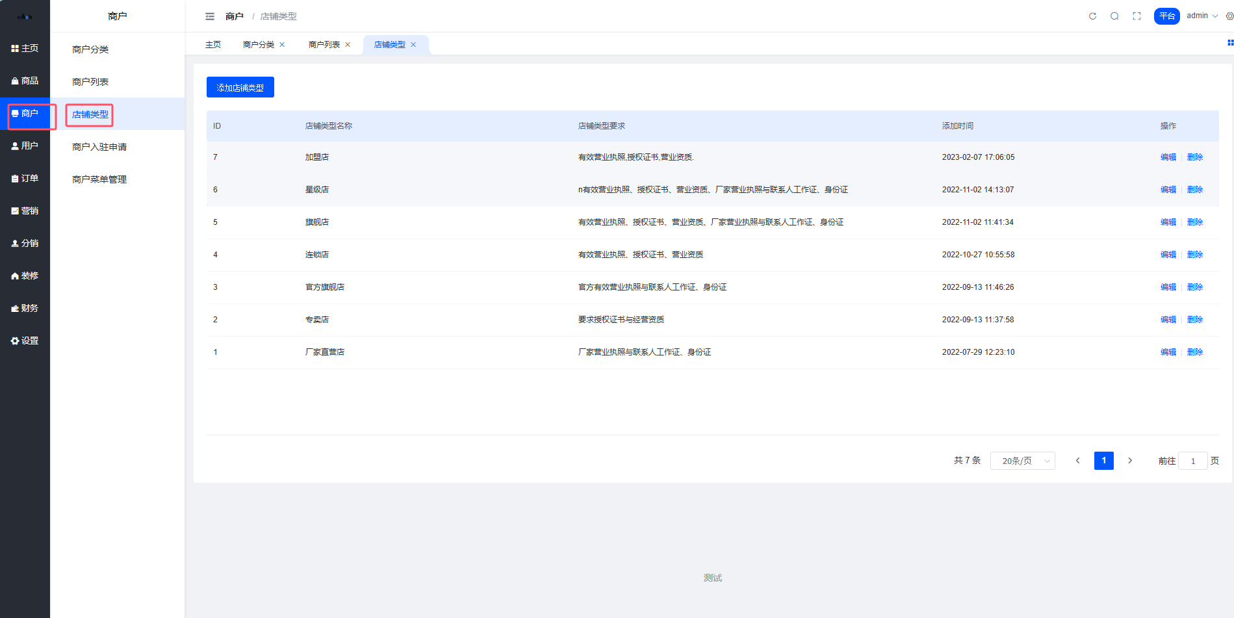Switch to the 主页 tab

213,45
